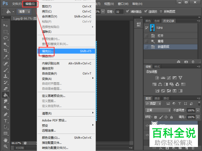Set history brush source at 打开 state
Image resolution: width=202 pixels, height=151 pixels.
click(146, 36)
